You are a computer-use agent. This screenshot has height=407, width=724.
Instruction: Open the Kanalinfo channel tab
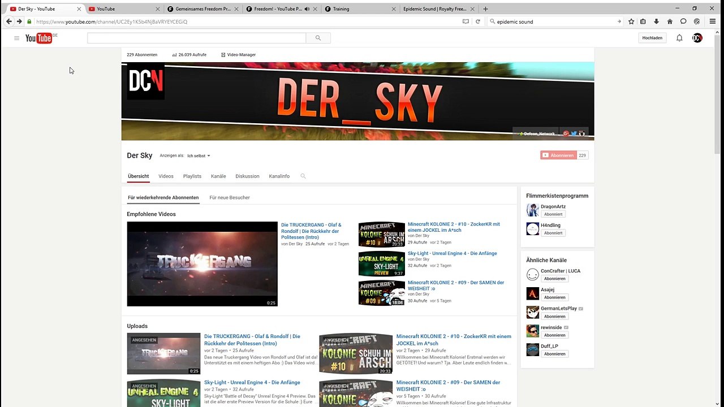tap(279, 176)
